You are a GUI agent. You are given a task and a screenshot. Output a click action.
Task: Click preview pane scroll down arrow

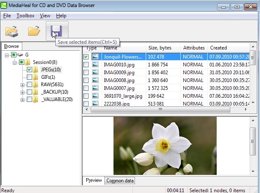[x=253, y=171]
